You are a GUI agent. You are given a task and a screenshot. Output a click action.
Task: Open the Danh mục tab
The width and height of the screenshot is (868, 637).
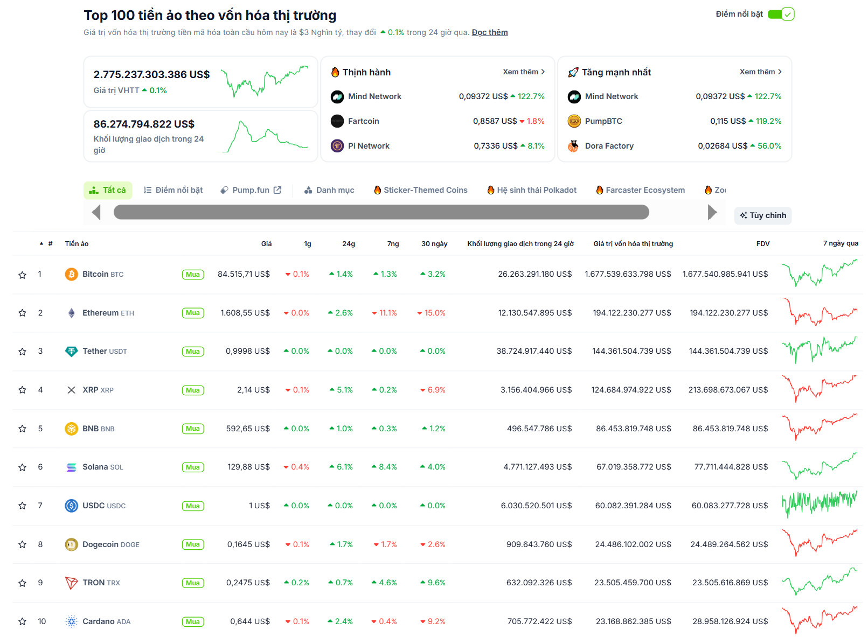pyautogui.click(x=329, y=190)
